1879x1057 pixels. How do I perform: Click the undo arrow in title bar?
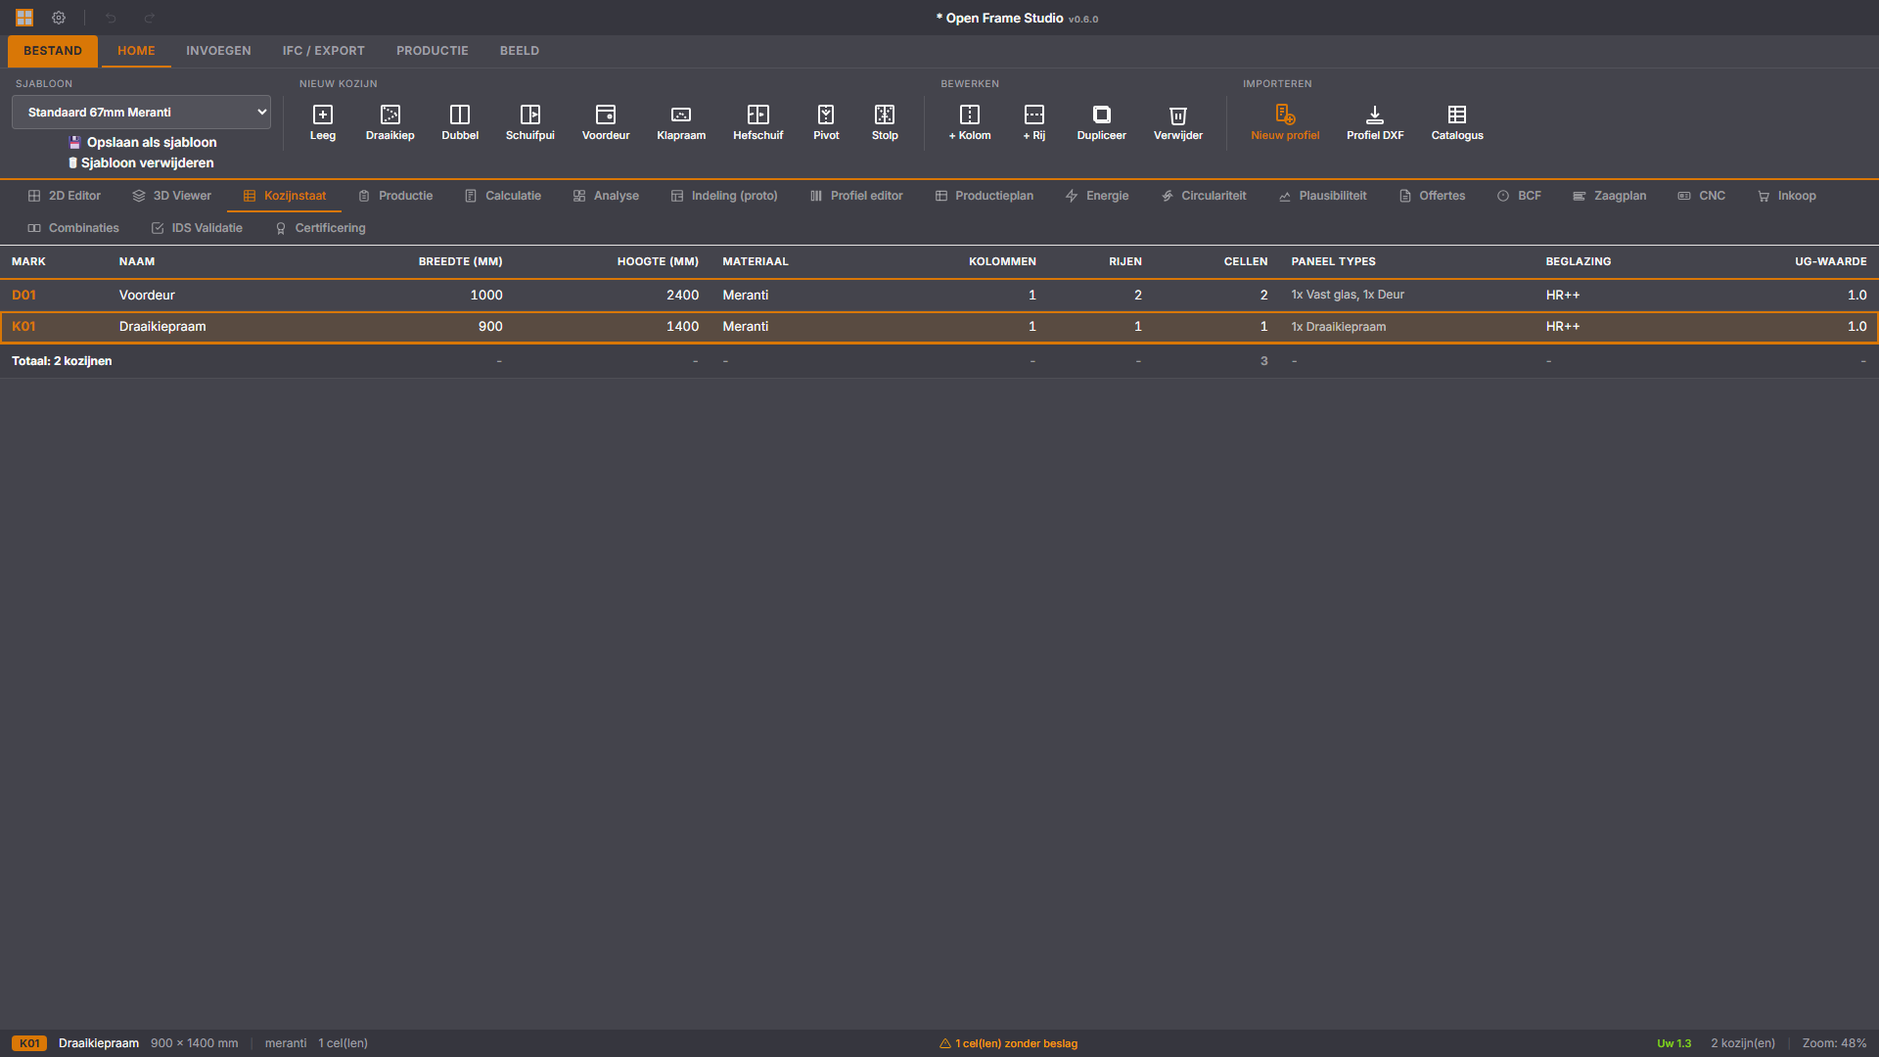(111, 18)
